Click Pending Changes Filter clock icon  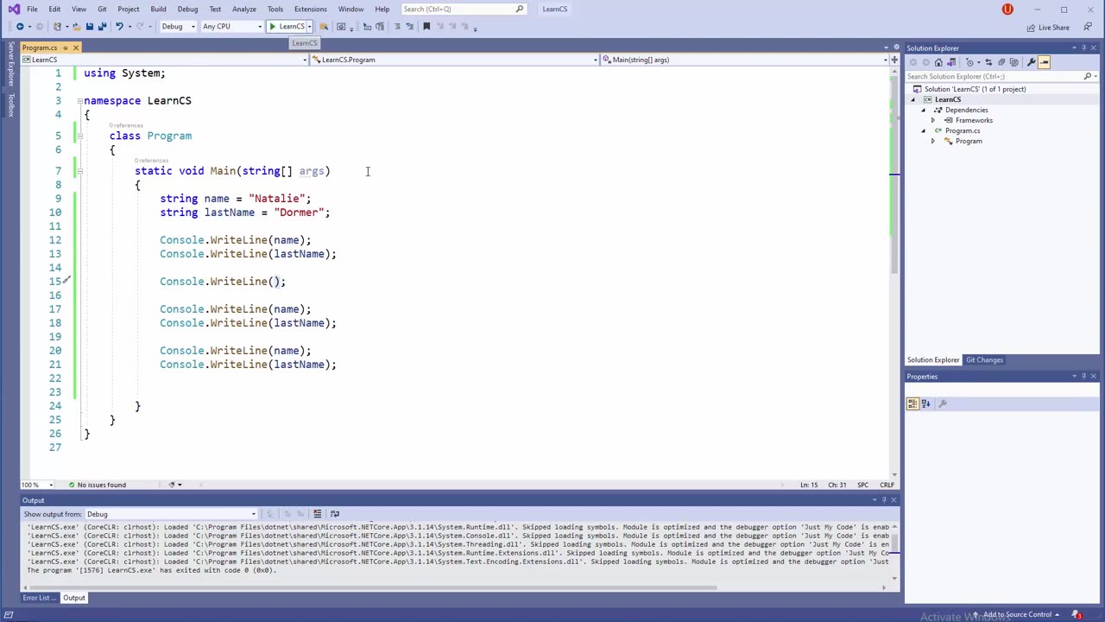[x=970, y=62]
